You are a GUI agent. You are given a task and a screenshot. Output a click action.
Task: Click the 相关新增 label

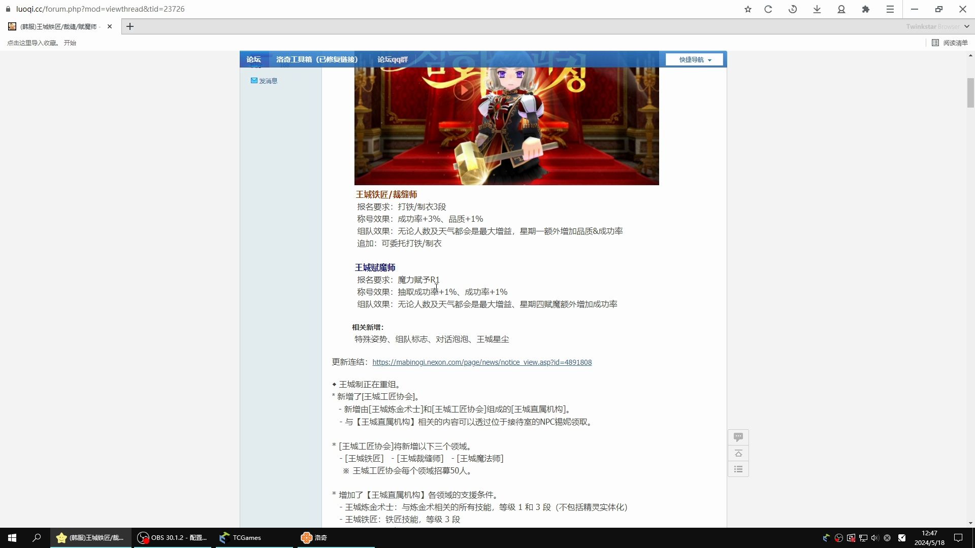pyautogui.click(x=368, y=327)
